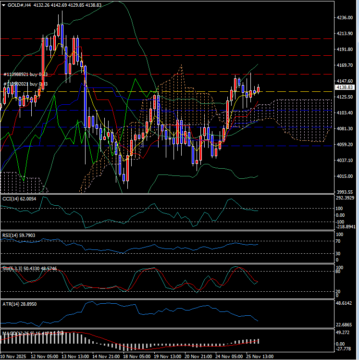
Task: Click the 18 Nov 05:00 time label
Action: pyautogui.click(x=138, y=357)
